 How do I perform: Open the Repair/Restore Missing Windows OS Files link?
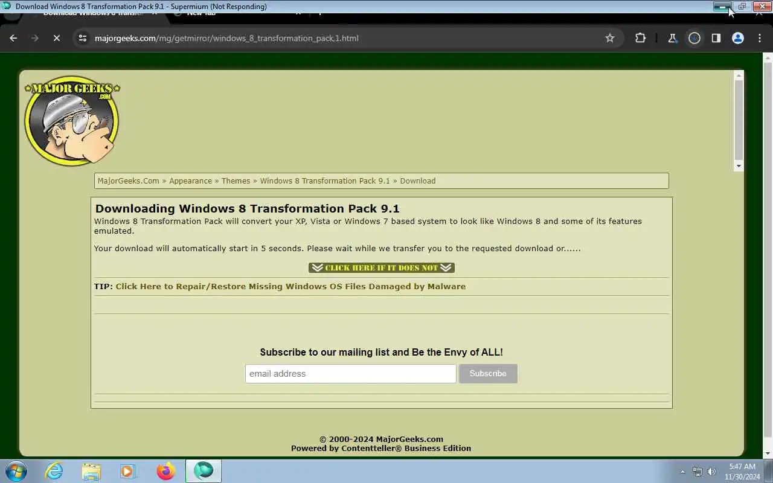[x=290, y=286]
